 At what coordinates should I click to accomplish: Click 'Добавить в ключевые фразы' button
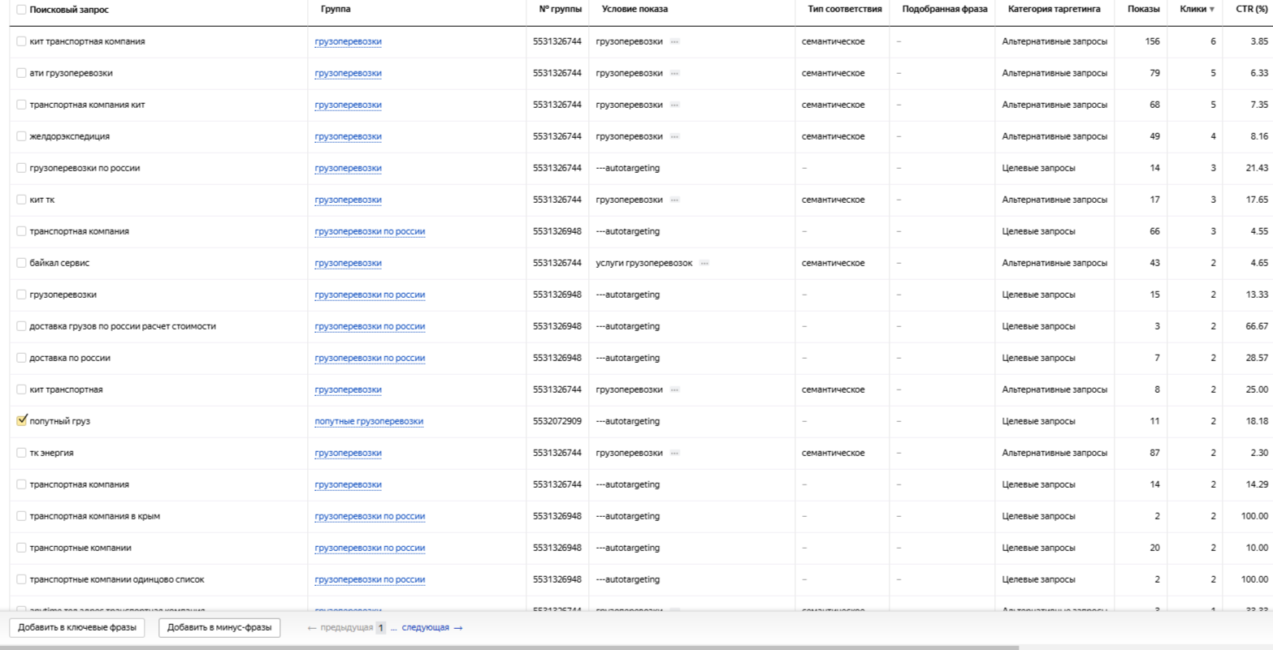[77, 627]
